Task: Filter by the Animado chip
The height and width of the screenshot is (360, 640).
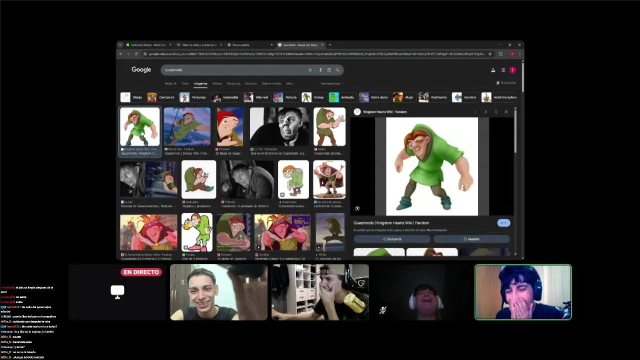Action: point(342,97)
